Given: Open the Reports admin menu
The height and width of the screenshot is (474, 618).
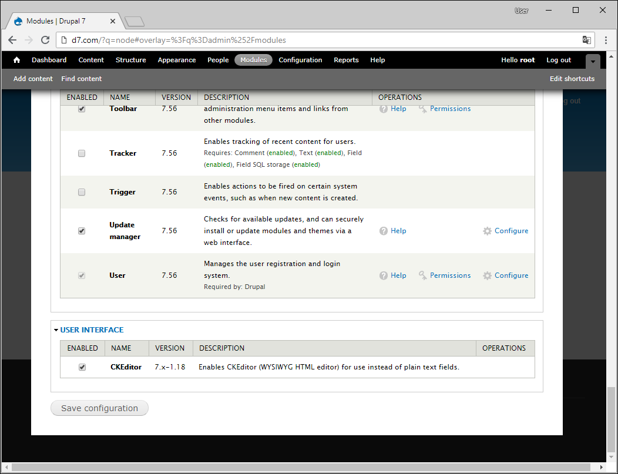Looking at the screenshot, I should click(x=346, y=60).
